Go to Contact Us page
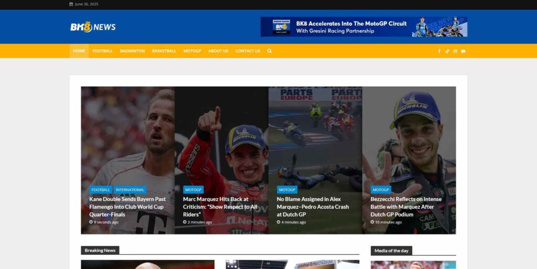 click(248, 51)
